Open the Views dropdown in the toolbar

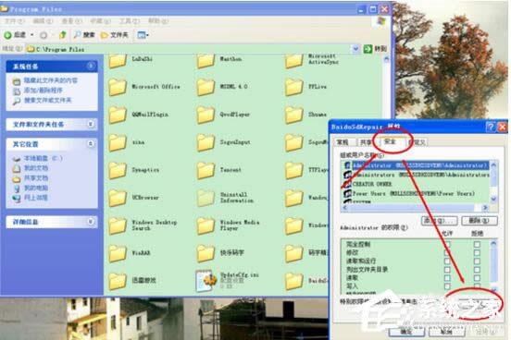click(143, 35)
